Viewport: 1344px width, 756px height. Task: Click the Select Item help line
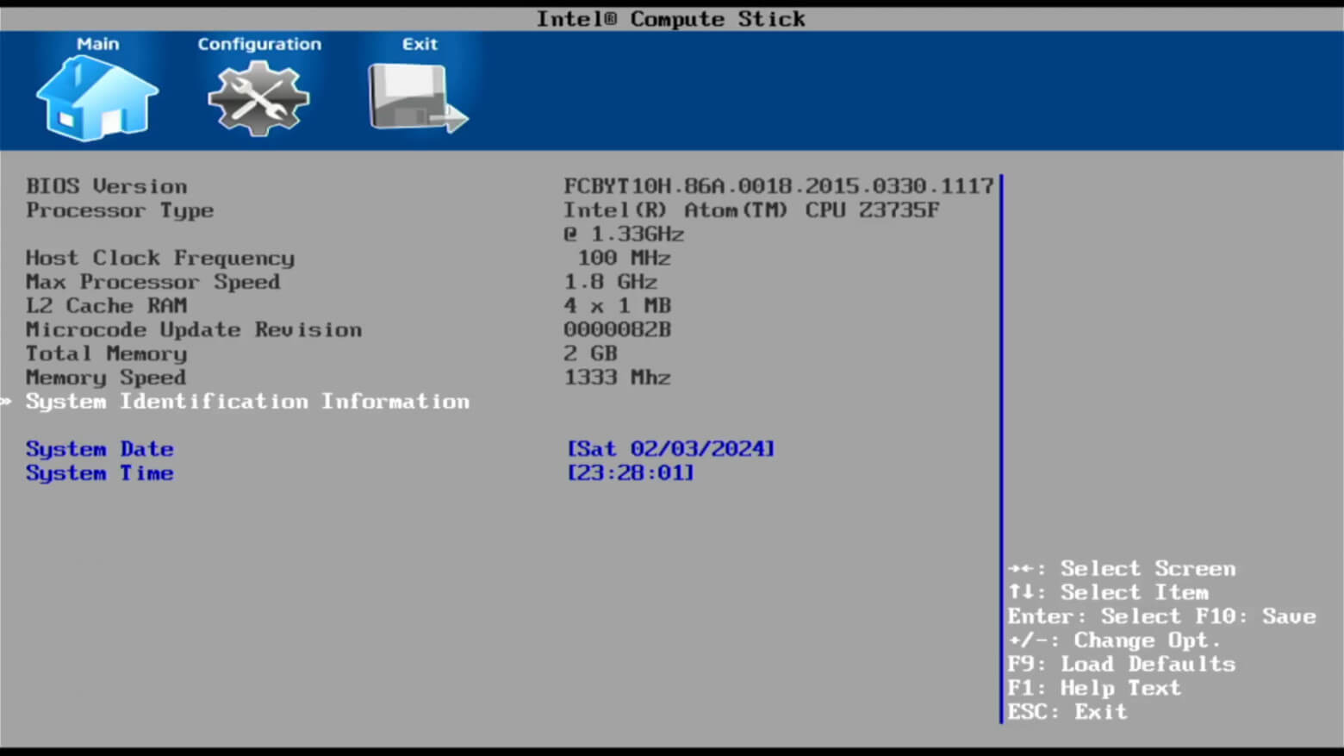tap(1109, 593)
